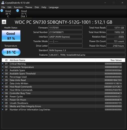Select the Controller Busy Time attribute name
Image resolution: width=127 pixels, height=130 pixels.
(20, 93)
